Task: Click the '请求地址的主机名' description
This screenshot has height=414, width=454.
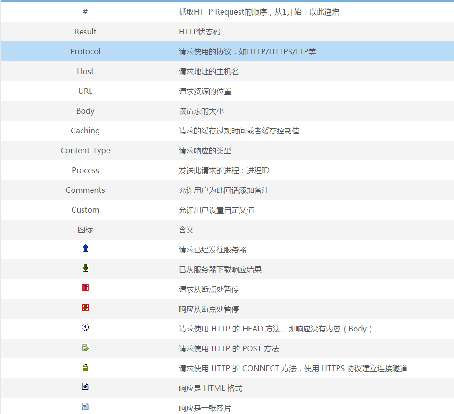Action: [x=209, y=72]
